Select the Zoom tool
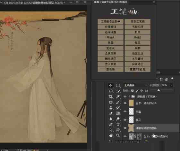Image resolution: width=180 pixels, height=151 pixels. (x=118, y=135)
